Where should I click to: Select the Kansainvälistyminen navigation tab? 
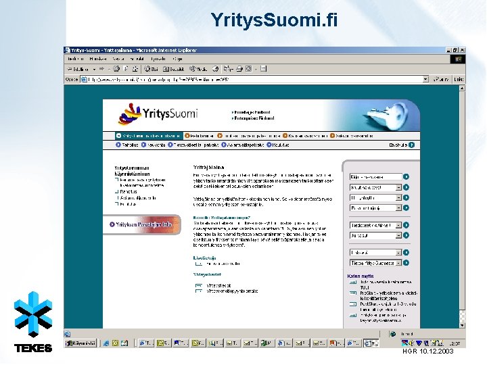[305, 136]
